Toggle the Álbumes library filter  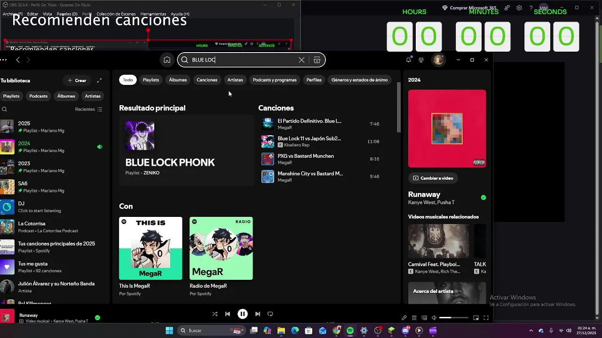click(66, 96)
